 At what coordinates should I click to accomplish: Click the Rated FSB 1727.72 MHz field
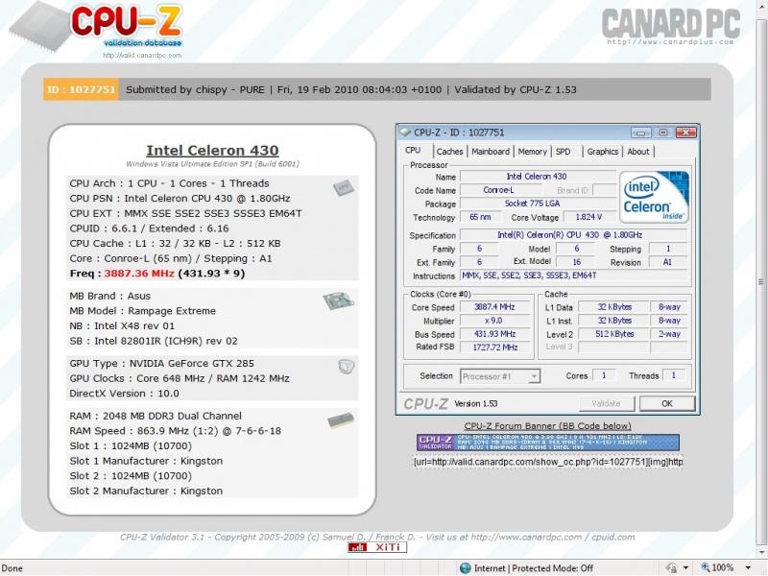pos(494,348)
